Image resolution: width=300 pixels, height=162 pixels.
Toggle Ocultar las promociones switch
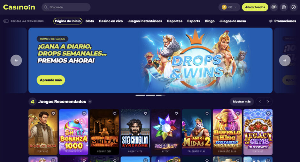coord(6,21)
